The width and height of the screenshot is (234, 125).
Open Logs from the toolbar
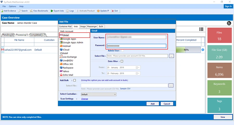(68, 11)
